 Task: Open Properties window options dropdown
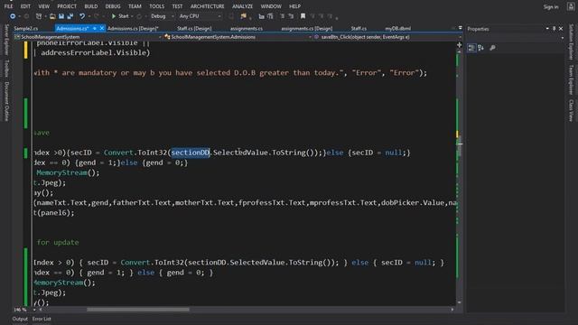[x=547, y=28]
